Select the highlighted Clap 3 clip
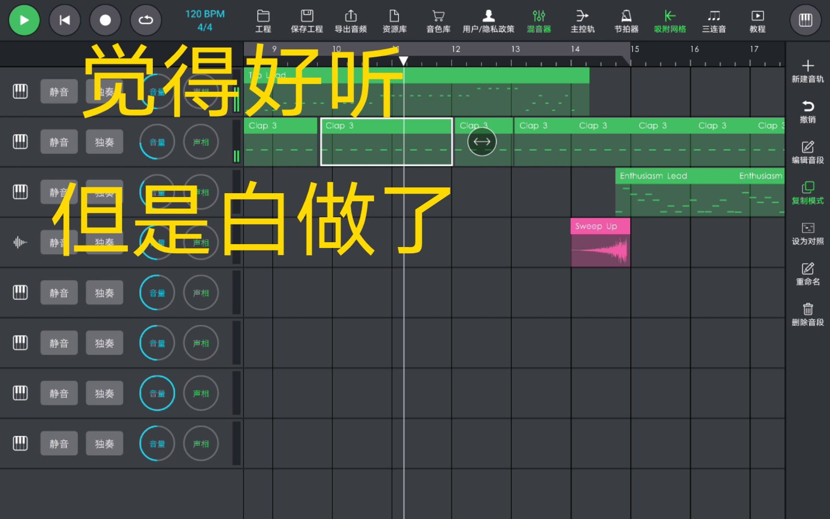The width and height of the screenshot is (830, 519). [387, 142]
